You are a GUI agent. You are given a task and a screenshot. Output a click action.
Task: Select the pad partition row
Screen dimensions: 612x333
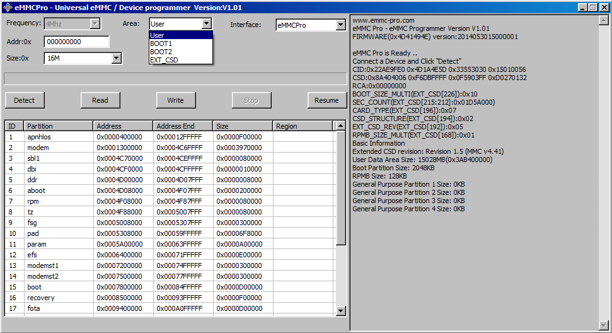pyautogui.click(x=170, y=233)
